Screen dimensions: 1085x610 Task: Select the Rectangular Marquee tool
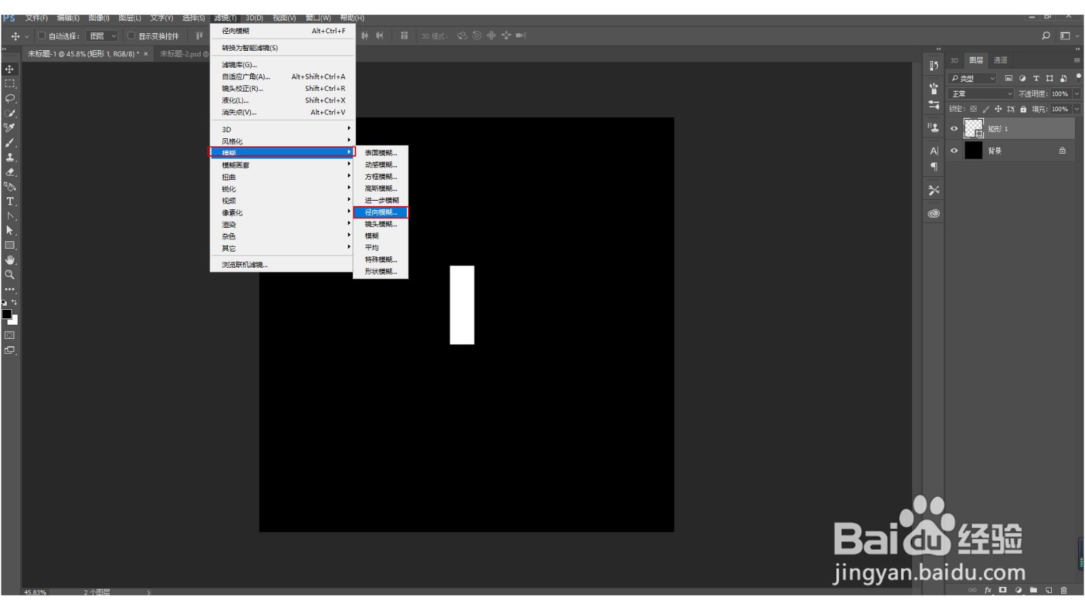click(x=9, y=84)
